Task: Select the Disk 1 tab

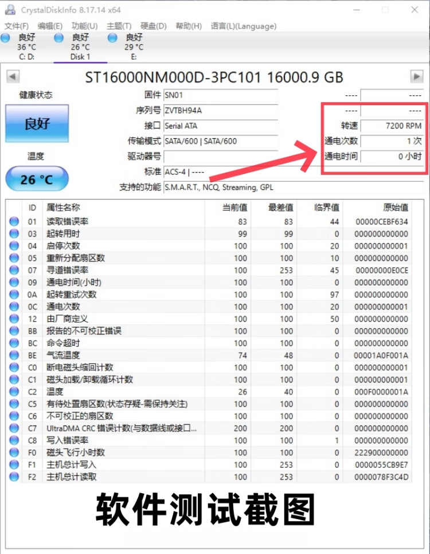Action: click(x=80, y=47)
